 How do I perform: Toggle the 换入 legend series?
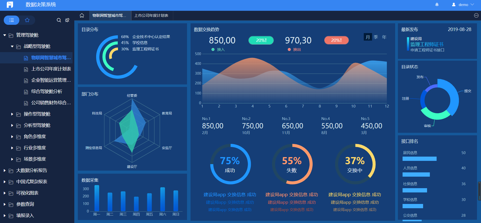click(x=218, y=50)
